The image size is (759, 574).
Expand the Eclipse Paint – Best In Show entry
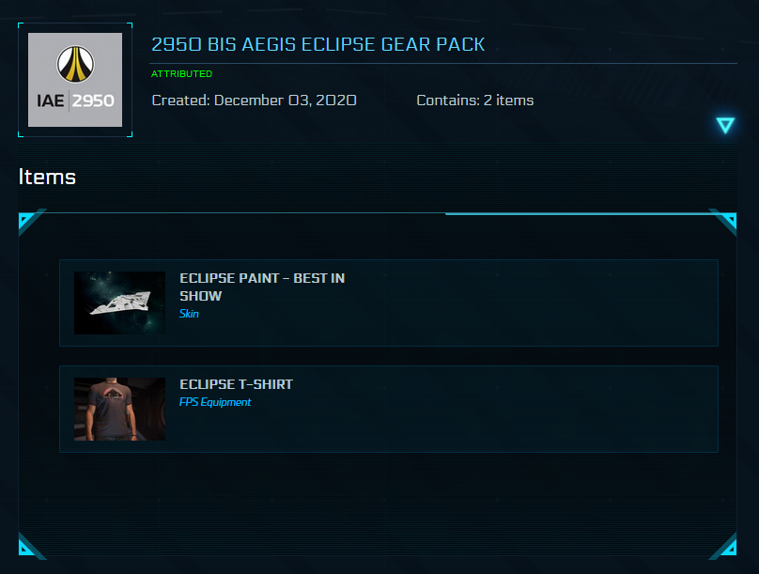point(389,303)
